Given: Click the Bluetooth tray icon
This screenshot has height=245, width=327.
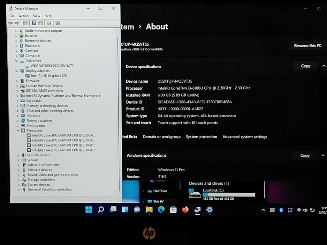Looking at the screenshot, I should tap(281, 210).
